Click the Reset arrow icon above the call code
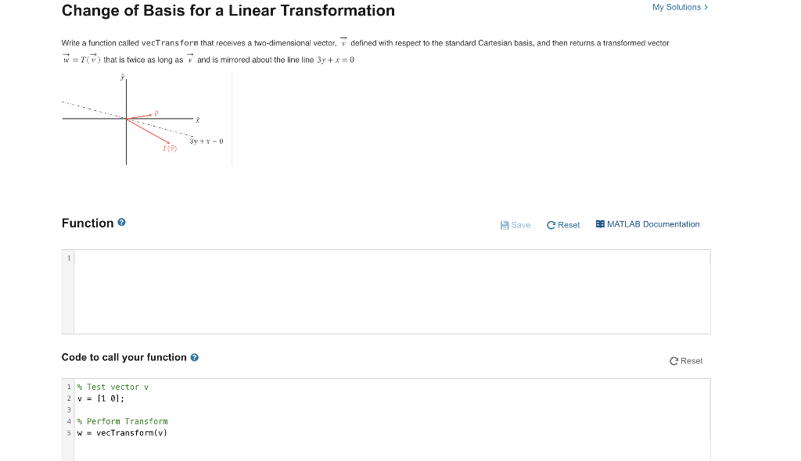The height and width of the screenshot is (461, 801). pos(673,361)
